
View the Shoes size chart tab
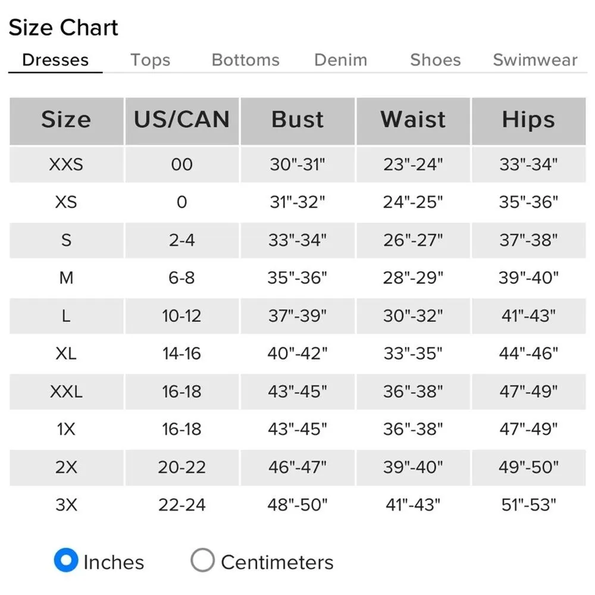pos(435,60)
